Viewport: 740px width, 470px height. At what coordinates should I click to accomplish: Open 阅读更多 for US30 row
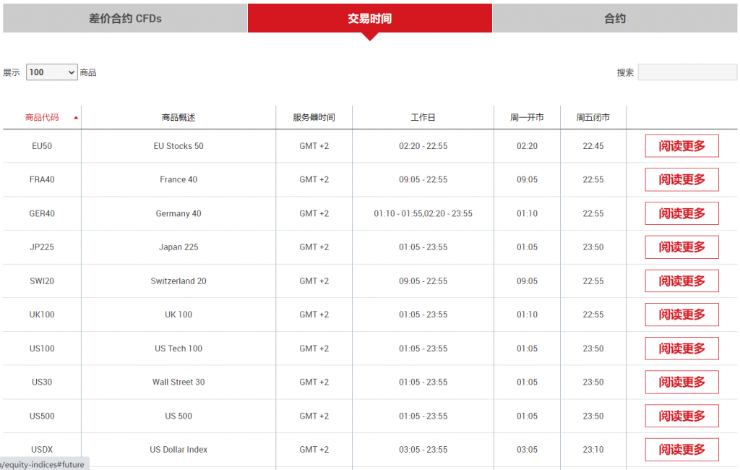point(681,382)
